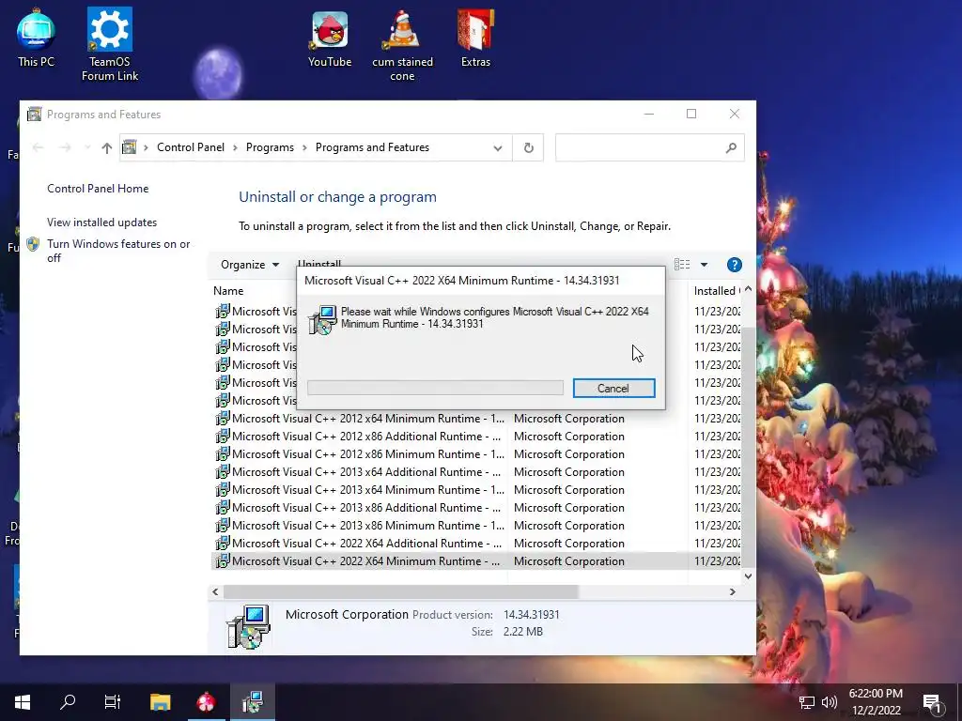Viewport: 962px width, 721px height.
Task: Open the red ornament app on taskbar
Action: point(206,702)
